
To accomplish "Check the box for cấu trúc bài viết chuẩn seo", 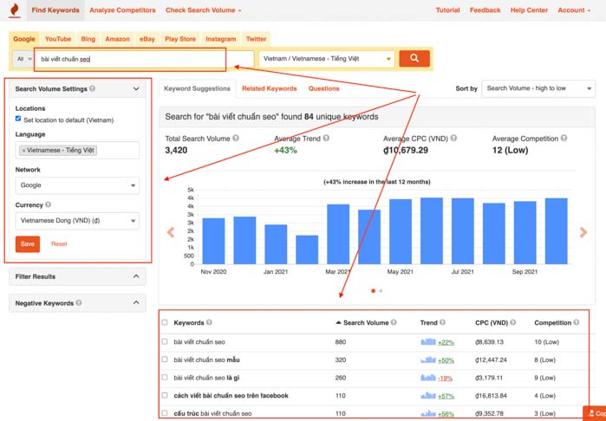I will [165, 413].
